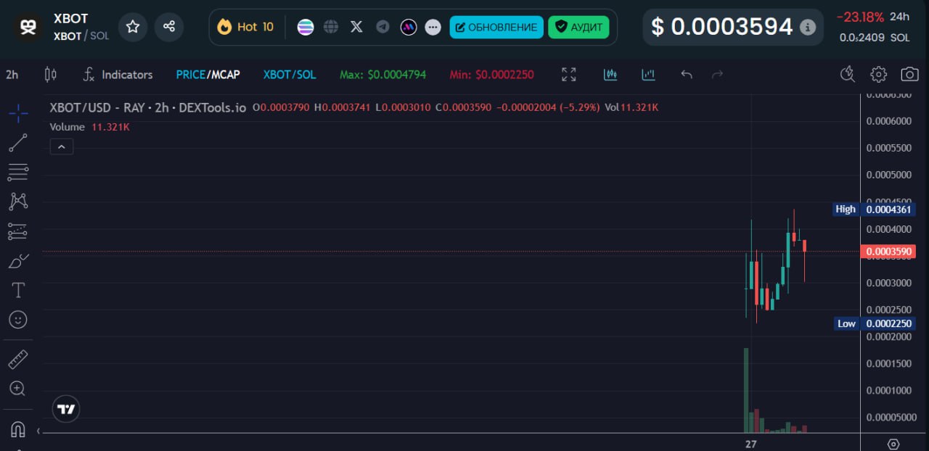Open the Solana chain icon link

point(306,27)
